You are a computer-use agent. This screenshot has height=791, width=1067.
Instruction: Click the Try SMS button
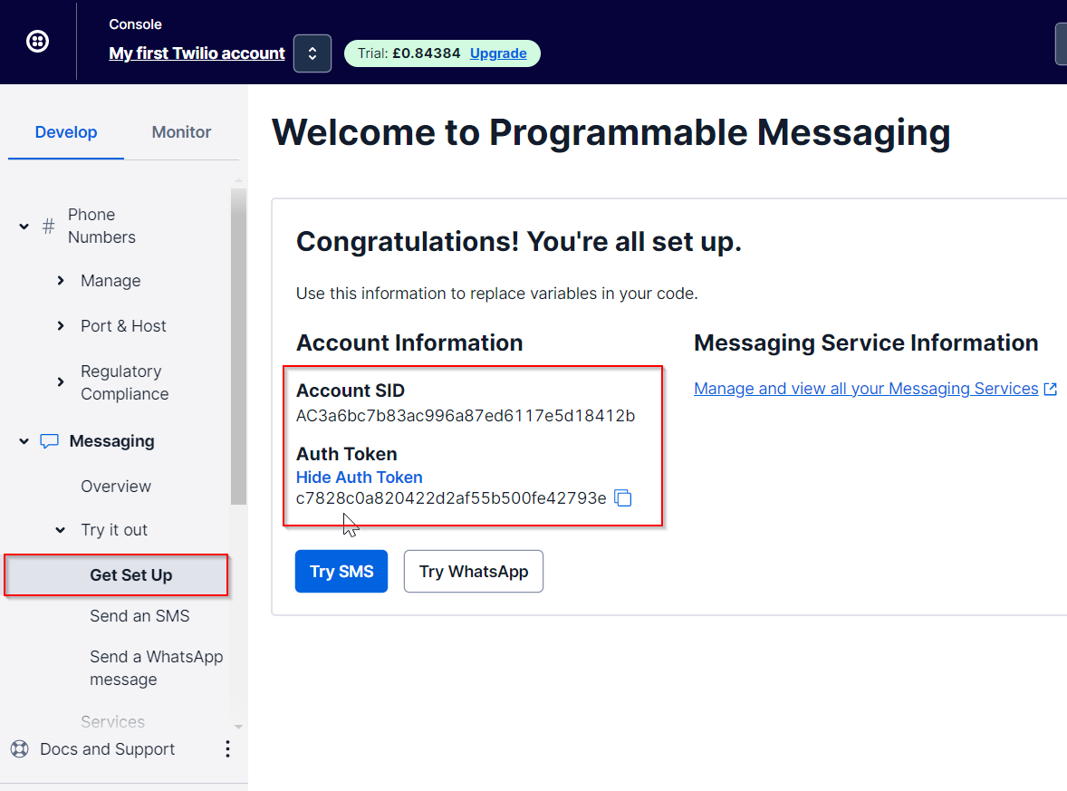click(x=341, y=572)
